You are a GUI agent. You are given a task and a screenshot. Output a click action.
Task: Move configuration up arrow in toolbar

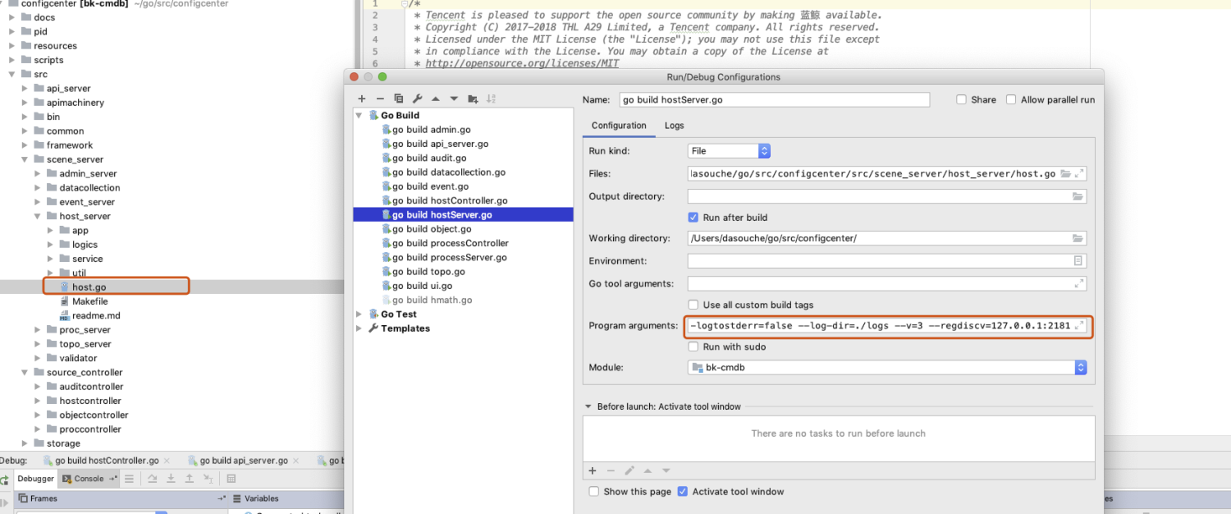click(x=436, y=99)
